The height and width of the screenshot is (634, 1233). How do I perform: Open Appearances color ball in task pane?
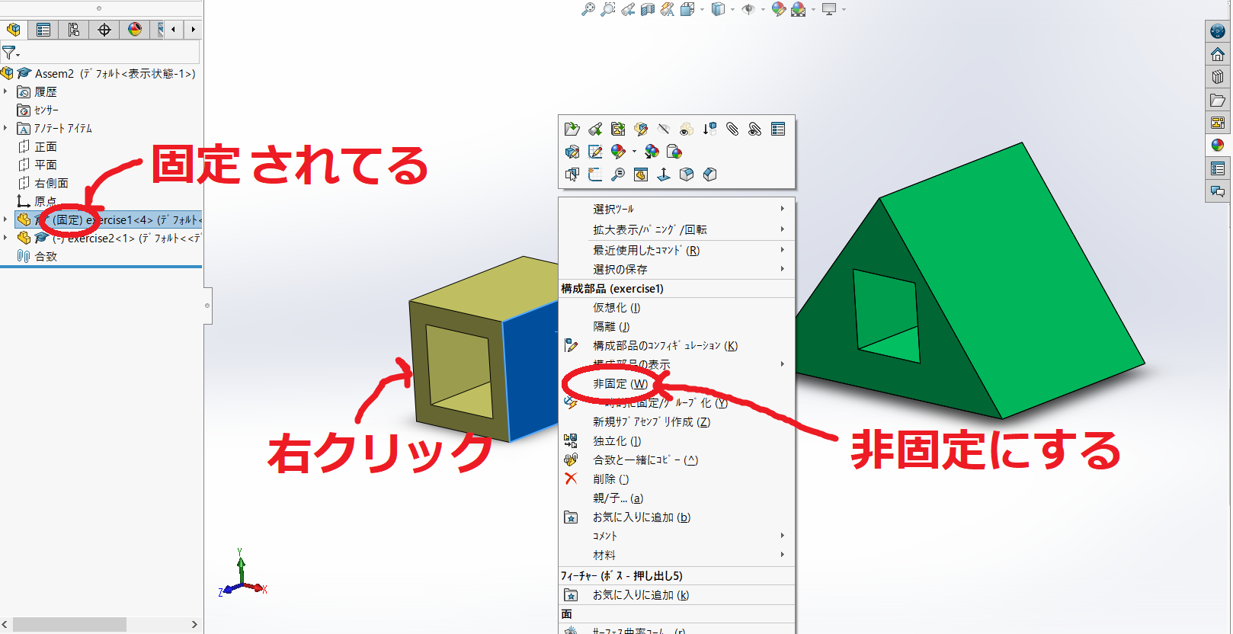click(x=1218, y=146)
